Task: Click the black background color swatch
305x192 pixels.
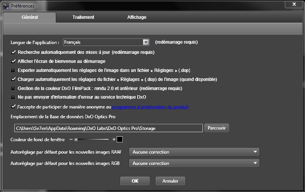Action: (120, 139)
